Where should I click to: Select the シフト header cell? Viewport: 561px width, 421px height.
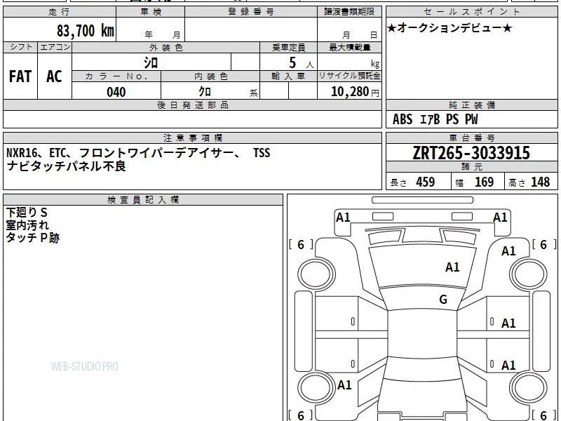(20, 47)
